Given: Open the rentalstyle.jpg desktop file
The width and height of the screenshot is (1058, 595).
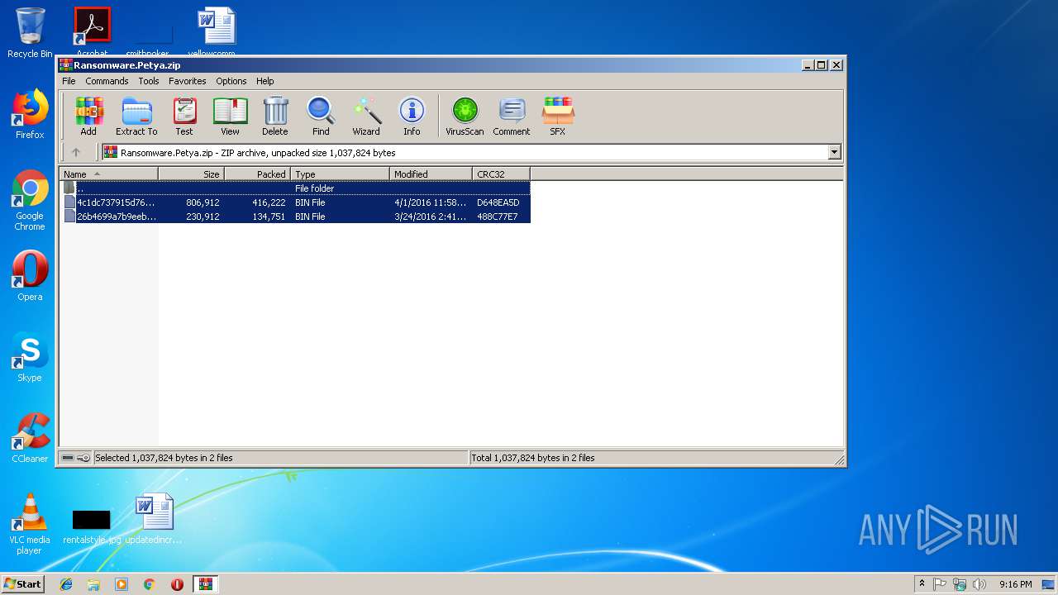Looking at the screenshot, I should (x=92, y=526).
